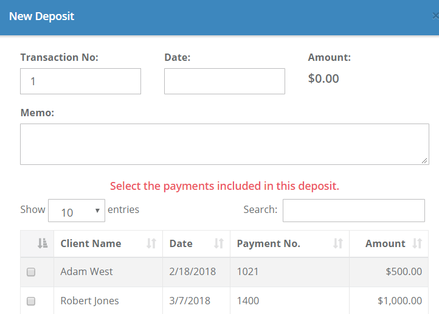The image size is (439, 314).
Task: Sort table by Client Name header
Action: coord(91,243)
